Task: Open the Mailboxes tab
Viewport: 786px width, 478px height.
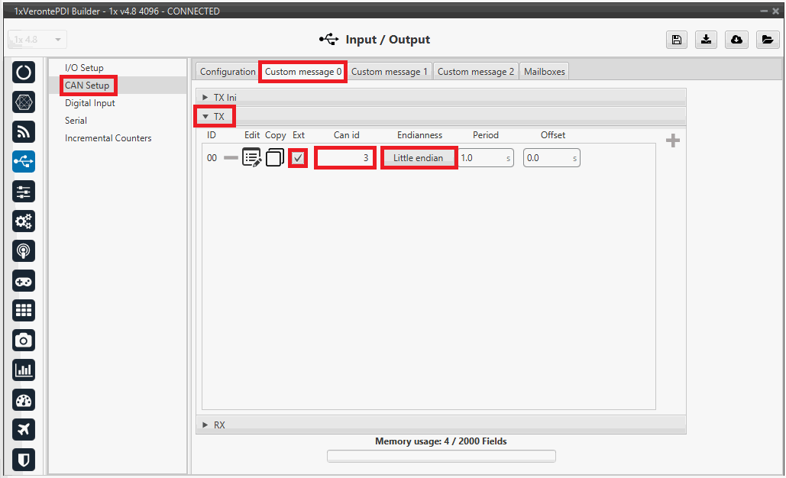Action: (x=545, y=72)
